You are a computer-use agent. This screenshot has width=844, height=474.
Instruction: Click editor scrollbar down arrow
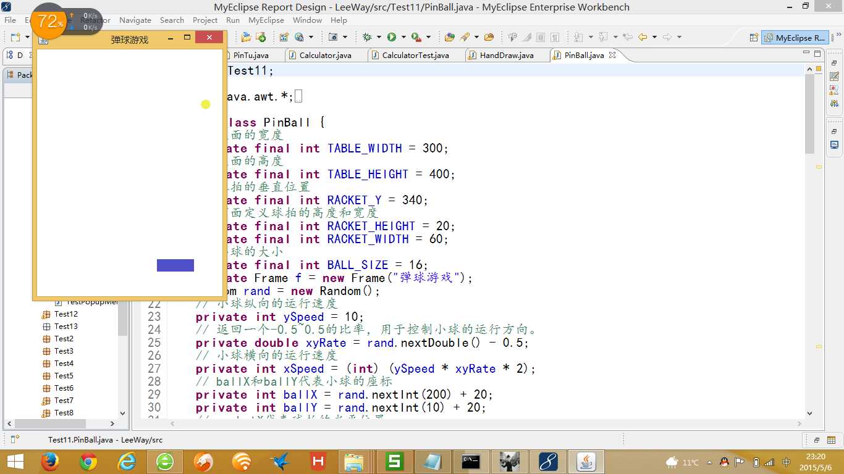point(810,414)
